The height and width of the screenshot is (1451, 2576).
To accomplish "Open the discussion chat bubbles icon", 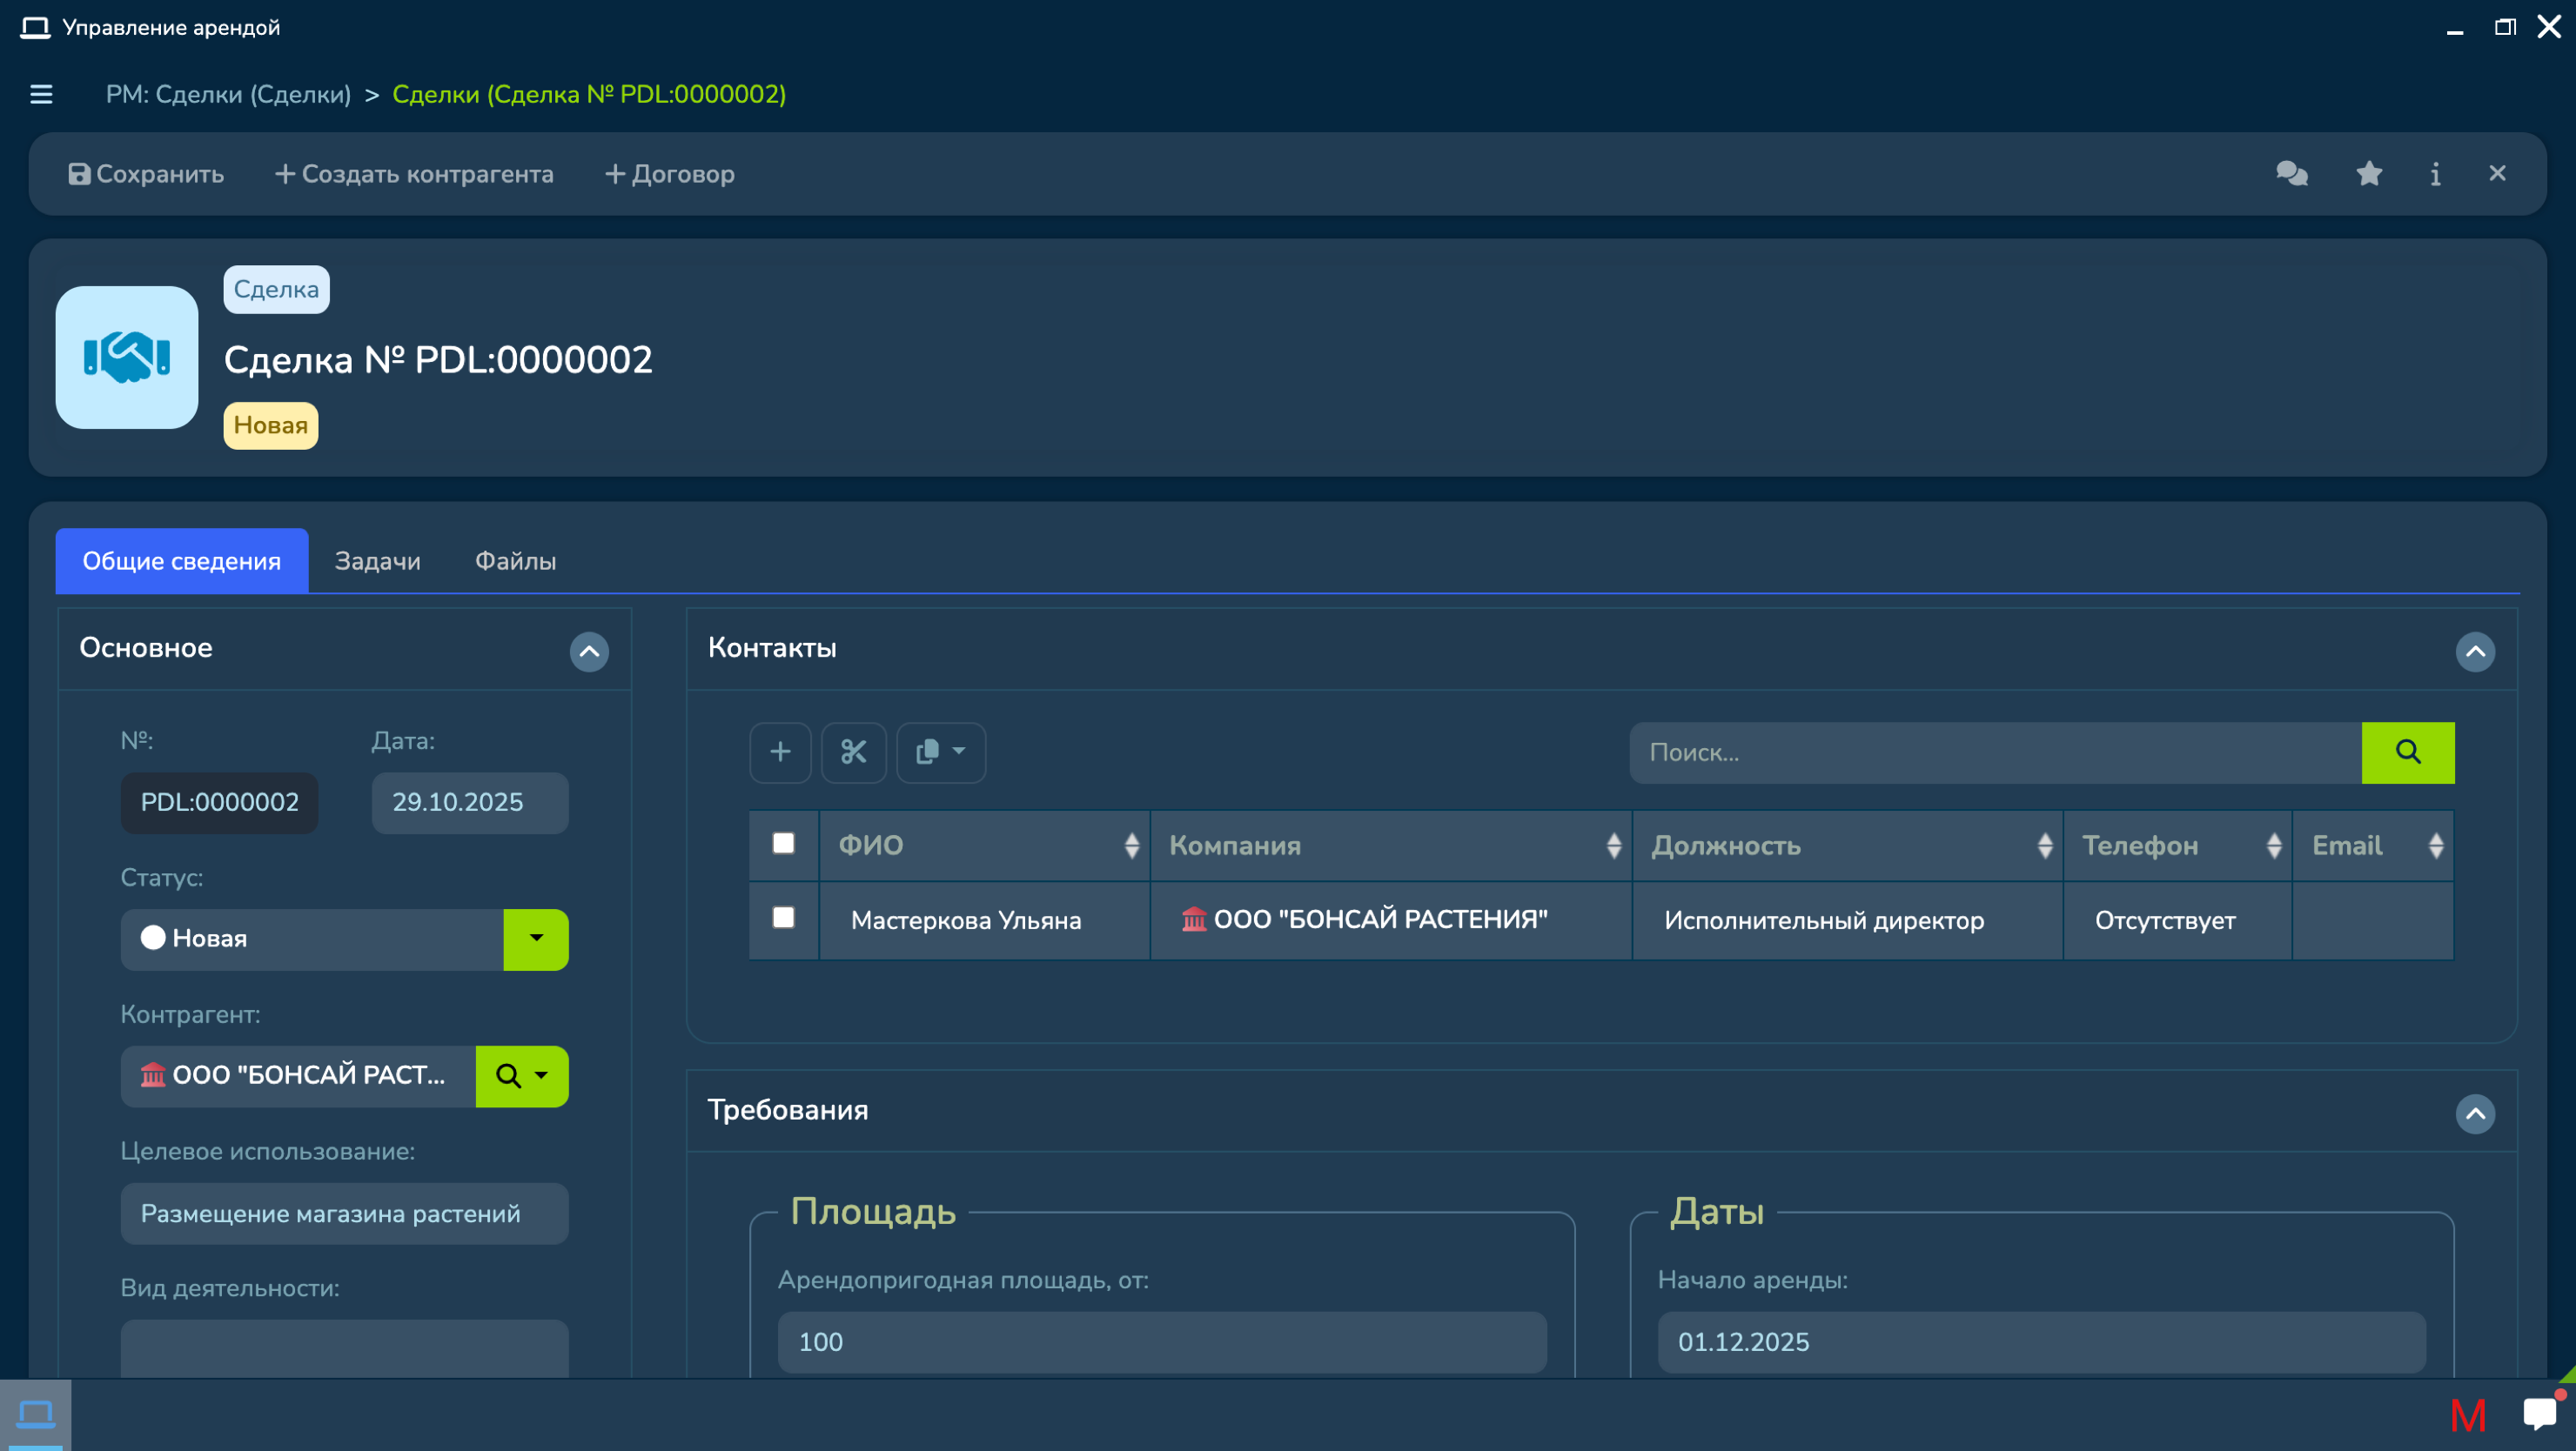I will 2291,174.
